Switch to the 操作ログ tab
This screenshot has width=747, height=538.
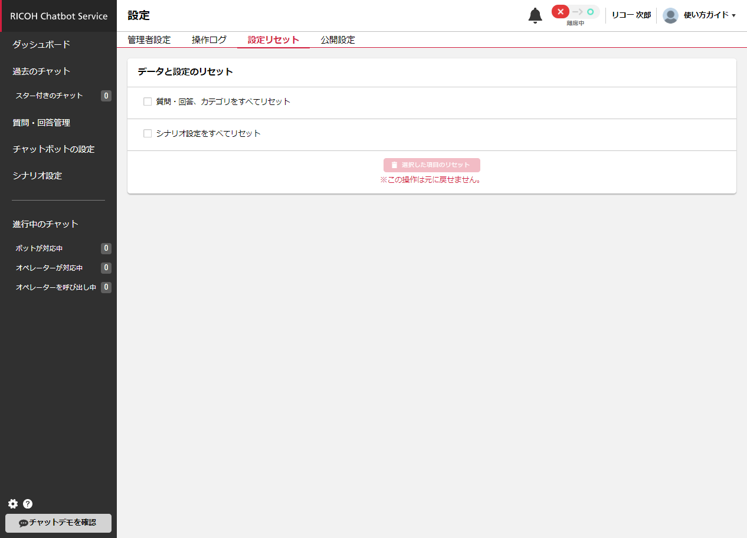tap(209, 40)
